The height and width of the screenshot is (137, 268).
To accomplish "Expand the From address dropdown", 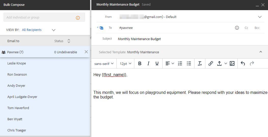I will (x=260, y=17).
